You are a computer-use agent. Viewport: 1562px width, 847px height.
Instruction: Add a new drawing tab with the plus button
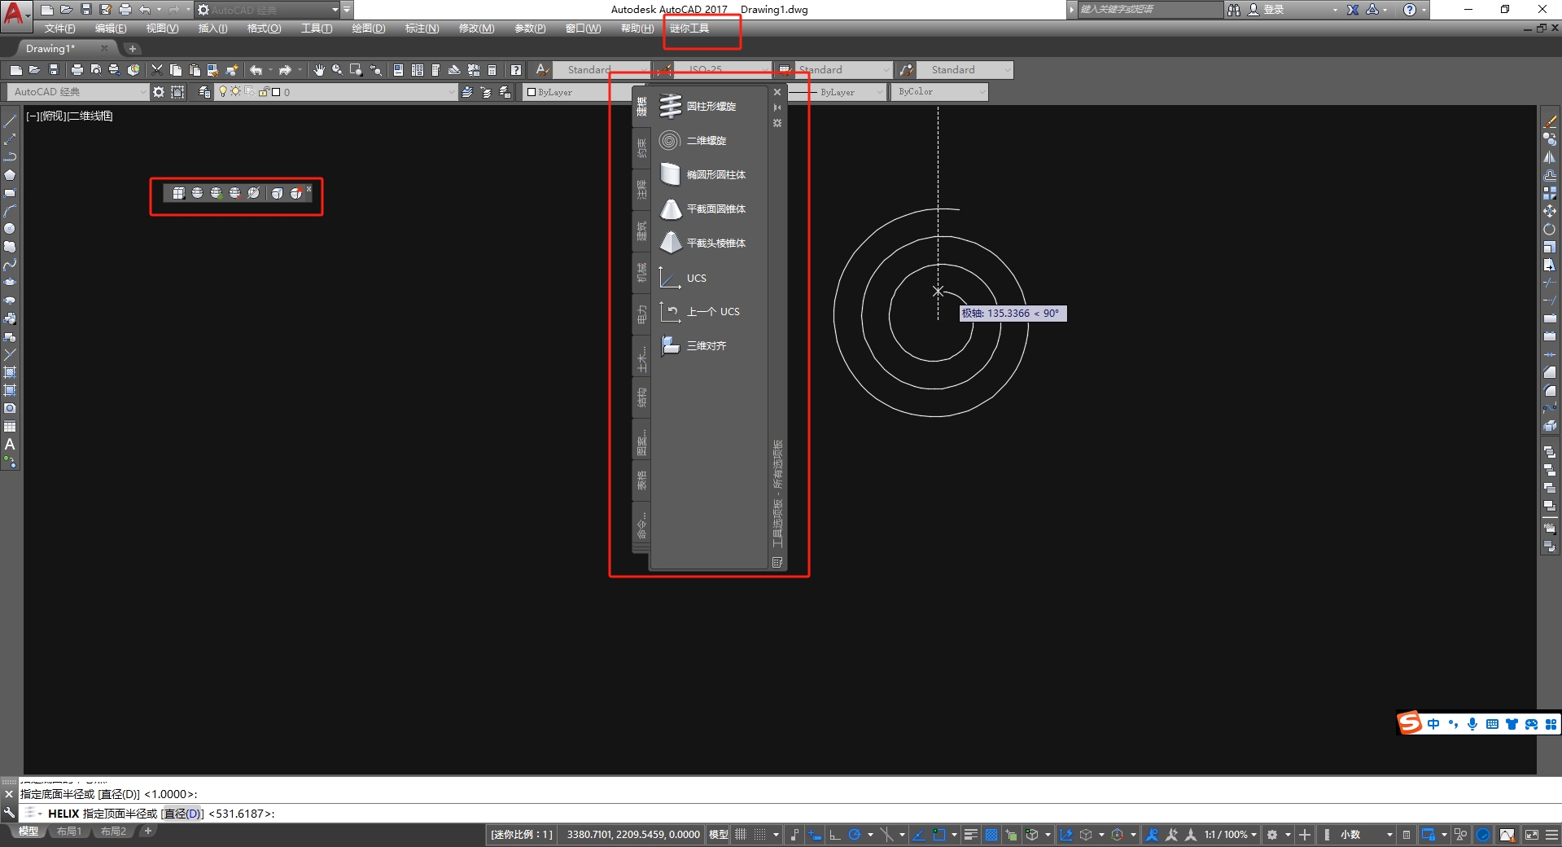pyautogui.click(x=133, y=49)
